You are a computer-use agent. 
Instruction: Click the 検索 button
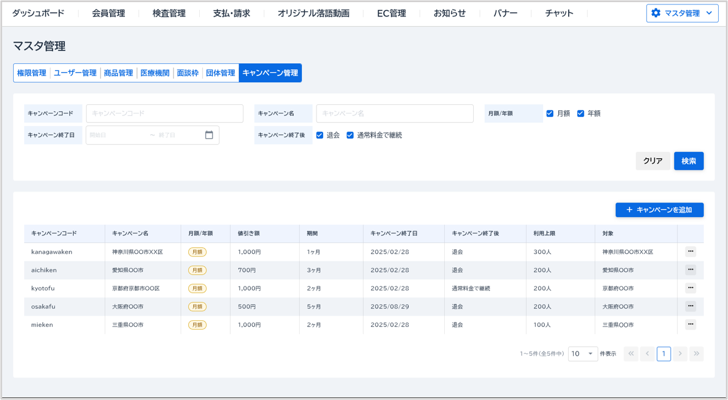click(689, 161)
